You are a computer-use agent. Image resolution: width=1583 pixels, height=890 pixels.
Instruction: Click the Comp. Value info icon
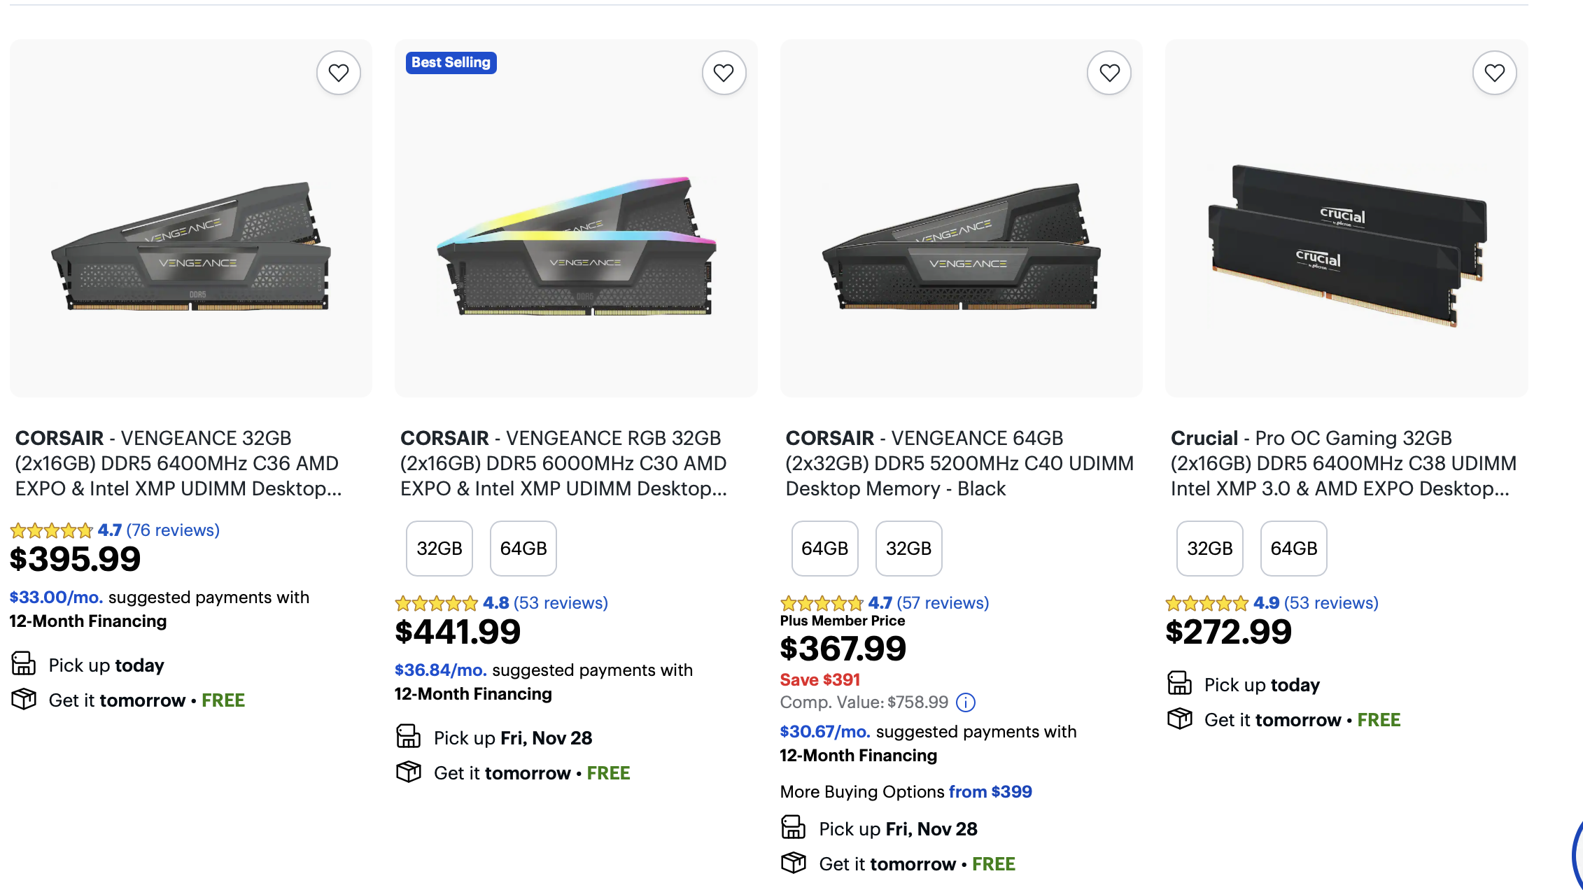(966, 702)
